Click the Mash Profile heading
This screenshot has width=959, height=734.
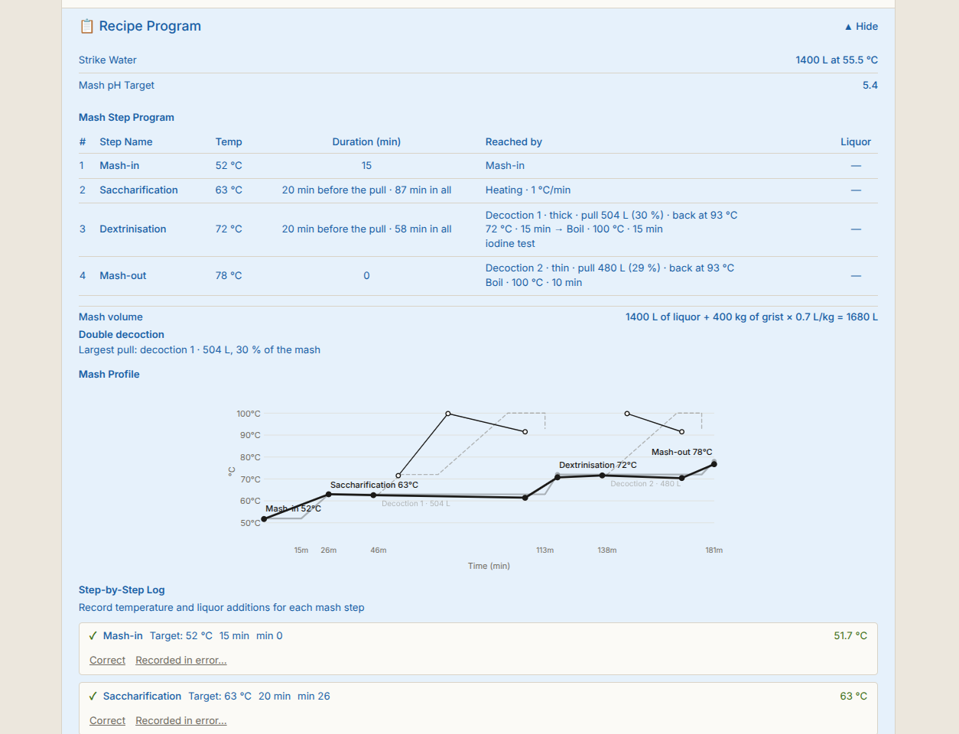coord(109,374)
